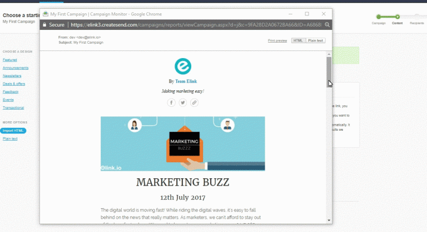The width and height of the screenshot is (427, 232).
Task: Open Events designs in background page
Action: (8, 100)
